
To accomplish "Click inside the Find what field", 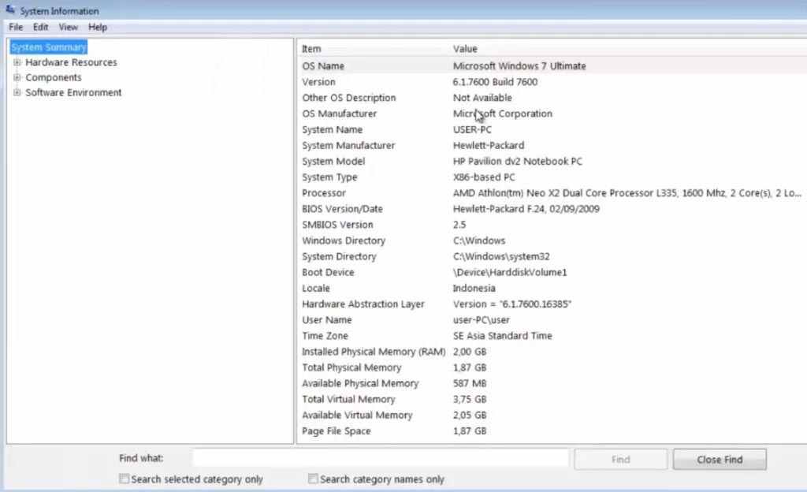I will [x=381, y=458].
